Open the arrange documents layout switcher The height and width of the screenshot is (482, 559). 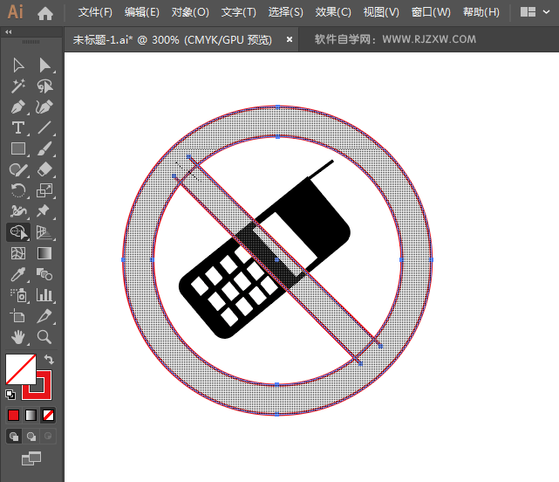[528, 12]
